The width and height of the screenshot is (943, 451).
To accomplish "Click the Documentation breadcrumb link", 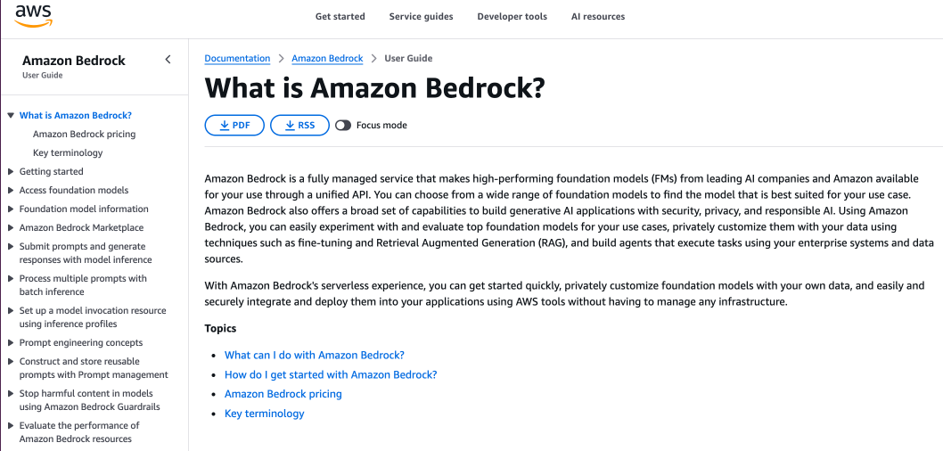I will pos(237,59).
